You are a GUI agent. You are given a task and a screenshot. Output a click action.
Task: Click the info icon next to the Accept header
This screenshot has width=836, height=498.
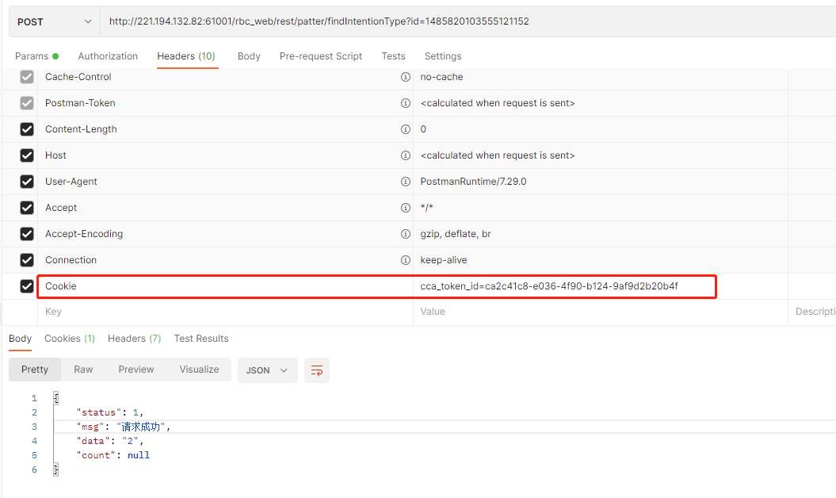(406, 207)
